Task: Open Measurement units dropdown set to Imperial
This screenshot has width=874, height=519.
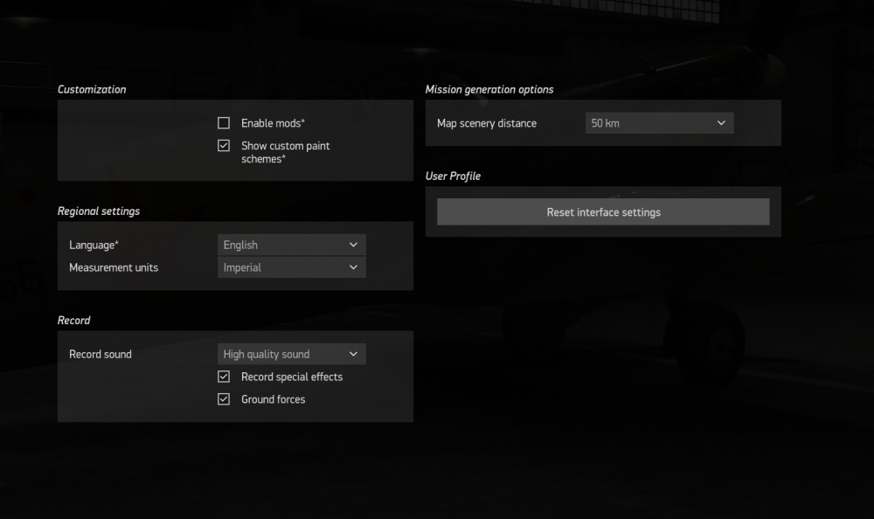Action: point(291,267)
